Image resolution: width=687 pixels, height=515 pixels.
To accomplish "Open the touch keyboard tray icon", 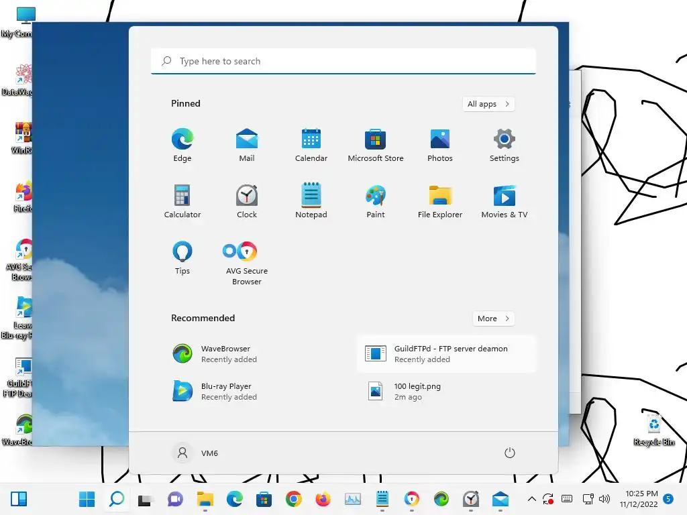I will pyautogui.click(x=566, y=499).
